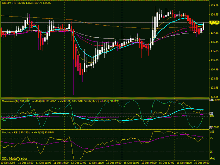Click the 16 Dec 01:00 time label
The height and width of the screenshot is (165, 220).
[184, 163]
